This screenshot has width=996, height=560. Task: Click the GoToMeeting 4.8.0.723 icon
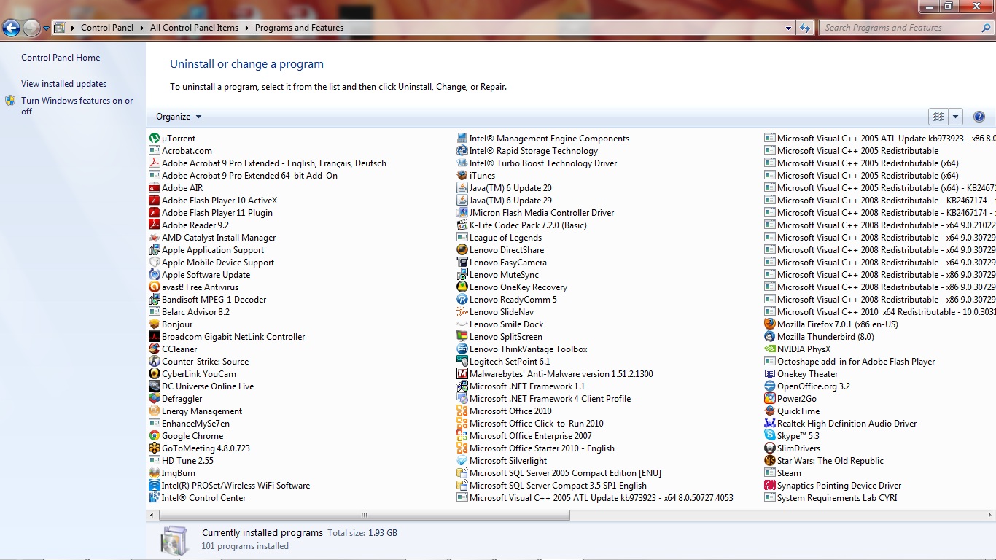(x=155, y=448)
